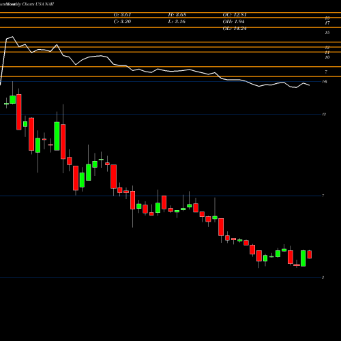The height and width of the screenshot is (341, 341).
Task: Click the tall green candlestick before the last candle
Action: pos(303,258)
